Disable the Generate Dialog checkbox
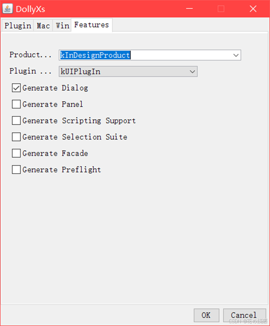 (16, 88)
